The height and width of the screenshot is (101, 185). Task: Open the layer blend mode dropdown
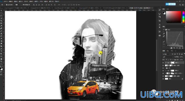pyautogui.click(x=168, y=57)
